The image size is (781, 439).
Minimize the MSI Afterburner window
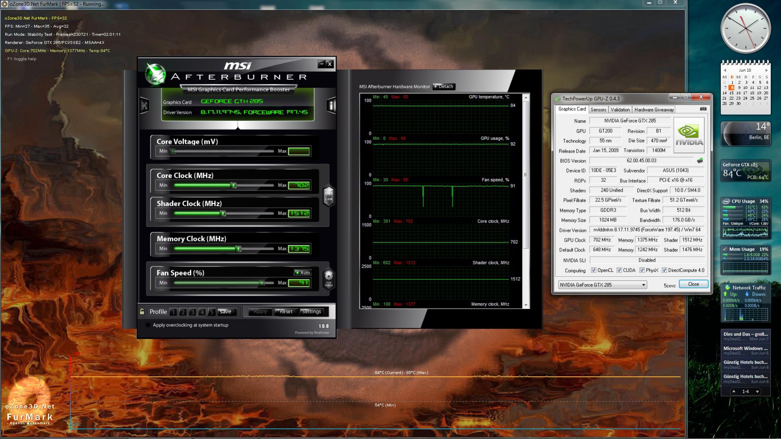322,64
